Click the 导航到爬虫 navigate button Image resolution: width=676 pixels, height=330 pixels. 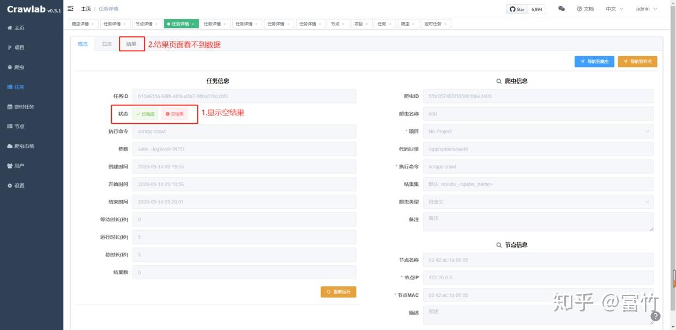[x=594, y=61]
